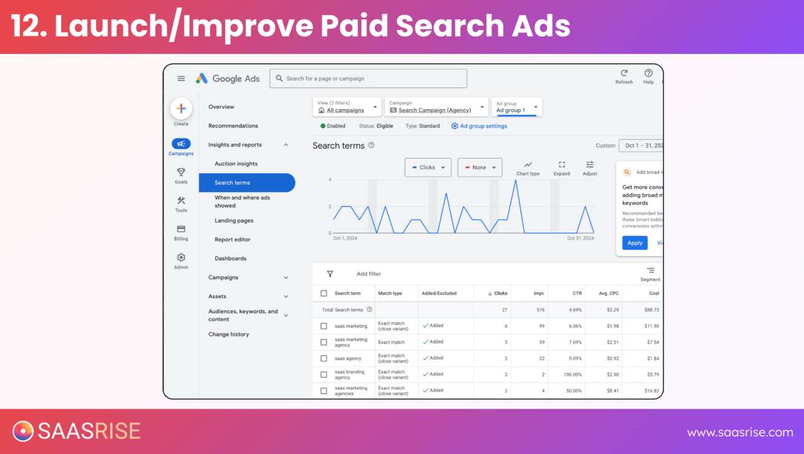
Task: Open the Clicks metric dropdown
Action: [x=428, y=167]
